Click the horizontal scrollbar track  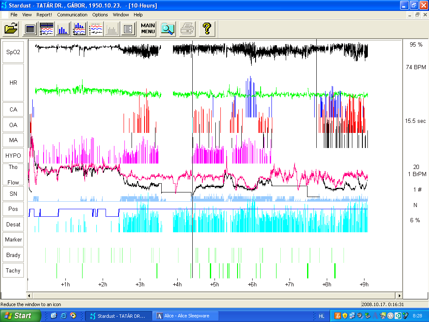[x=214, y=296]
